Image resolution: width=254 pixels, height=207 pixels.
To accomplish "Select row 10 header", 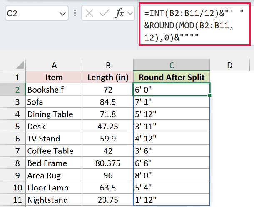I will pyautogui.click(x=13, y=188).
